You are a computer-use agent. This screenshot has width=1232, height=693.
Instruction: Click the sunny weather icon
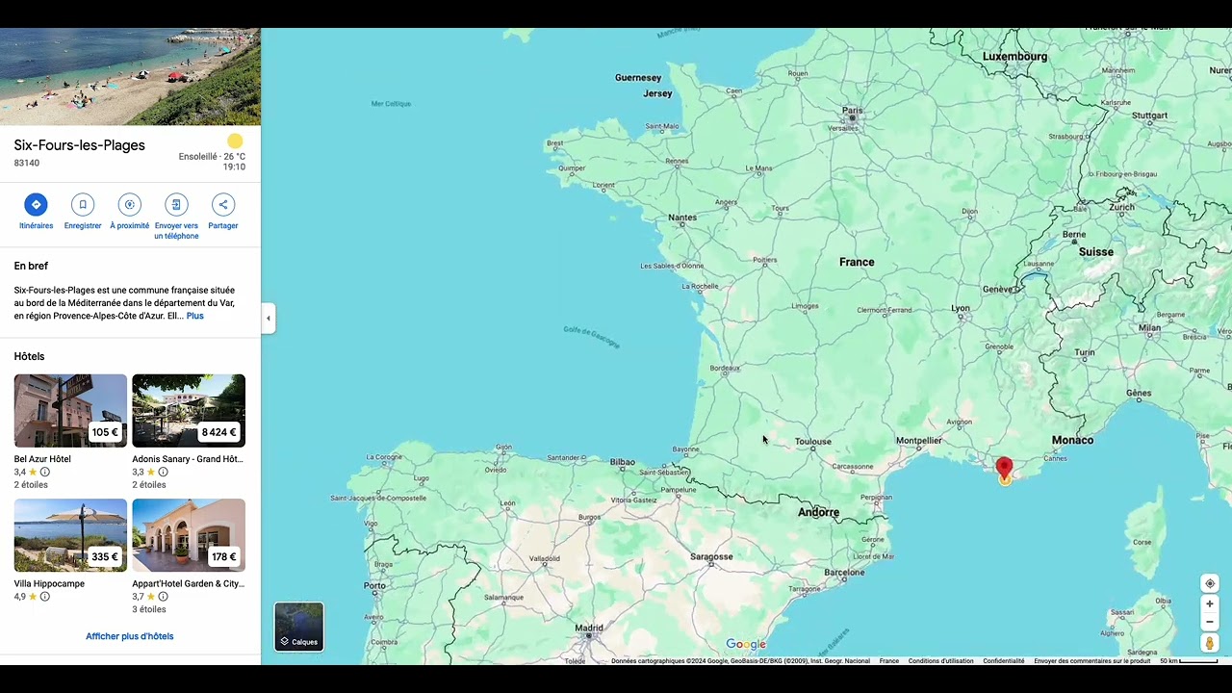click(235, 141)
